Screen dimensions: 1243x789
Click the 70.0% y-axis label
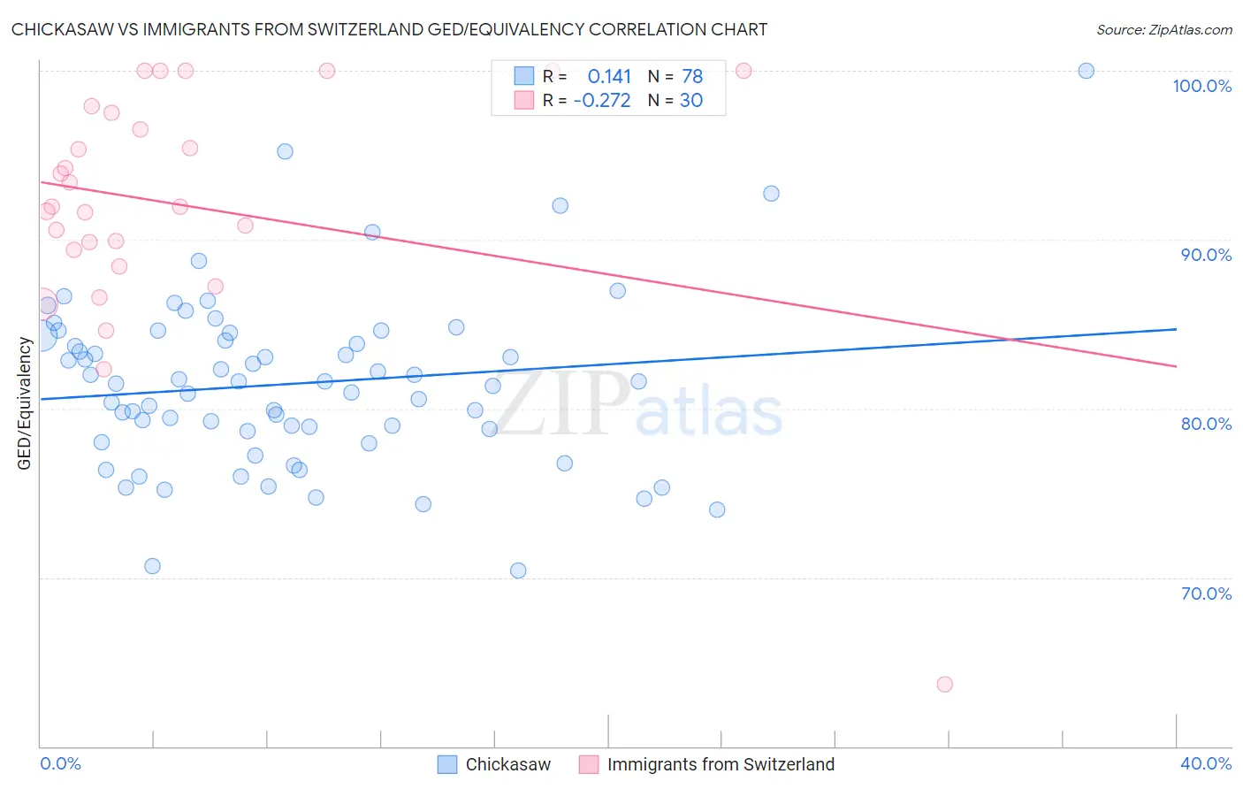point(1206,594)
